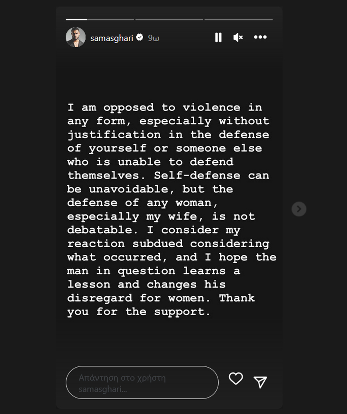This screenshot has height=414, width=347.
Task: Click "lesson and changes his" text line
Action: pyautogui.click(x=146, y=284)
